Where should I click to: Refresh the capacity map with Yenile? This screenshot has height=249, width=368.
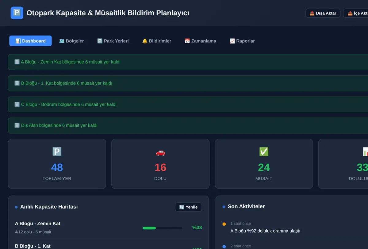click(189, 207)
